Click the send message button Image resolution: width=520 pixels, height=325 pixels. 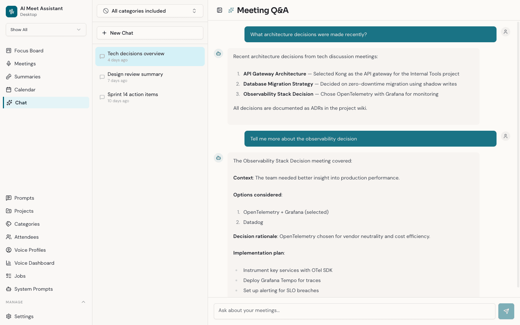click(x=506, y=311)
